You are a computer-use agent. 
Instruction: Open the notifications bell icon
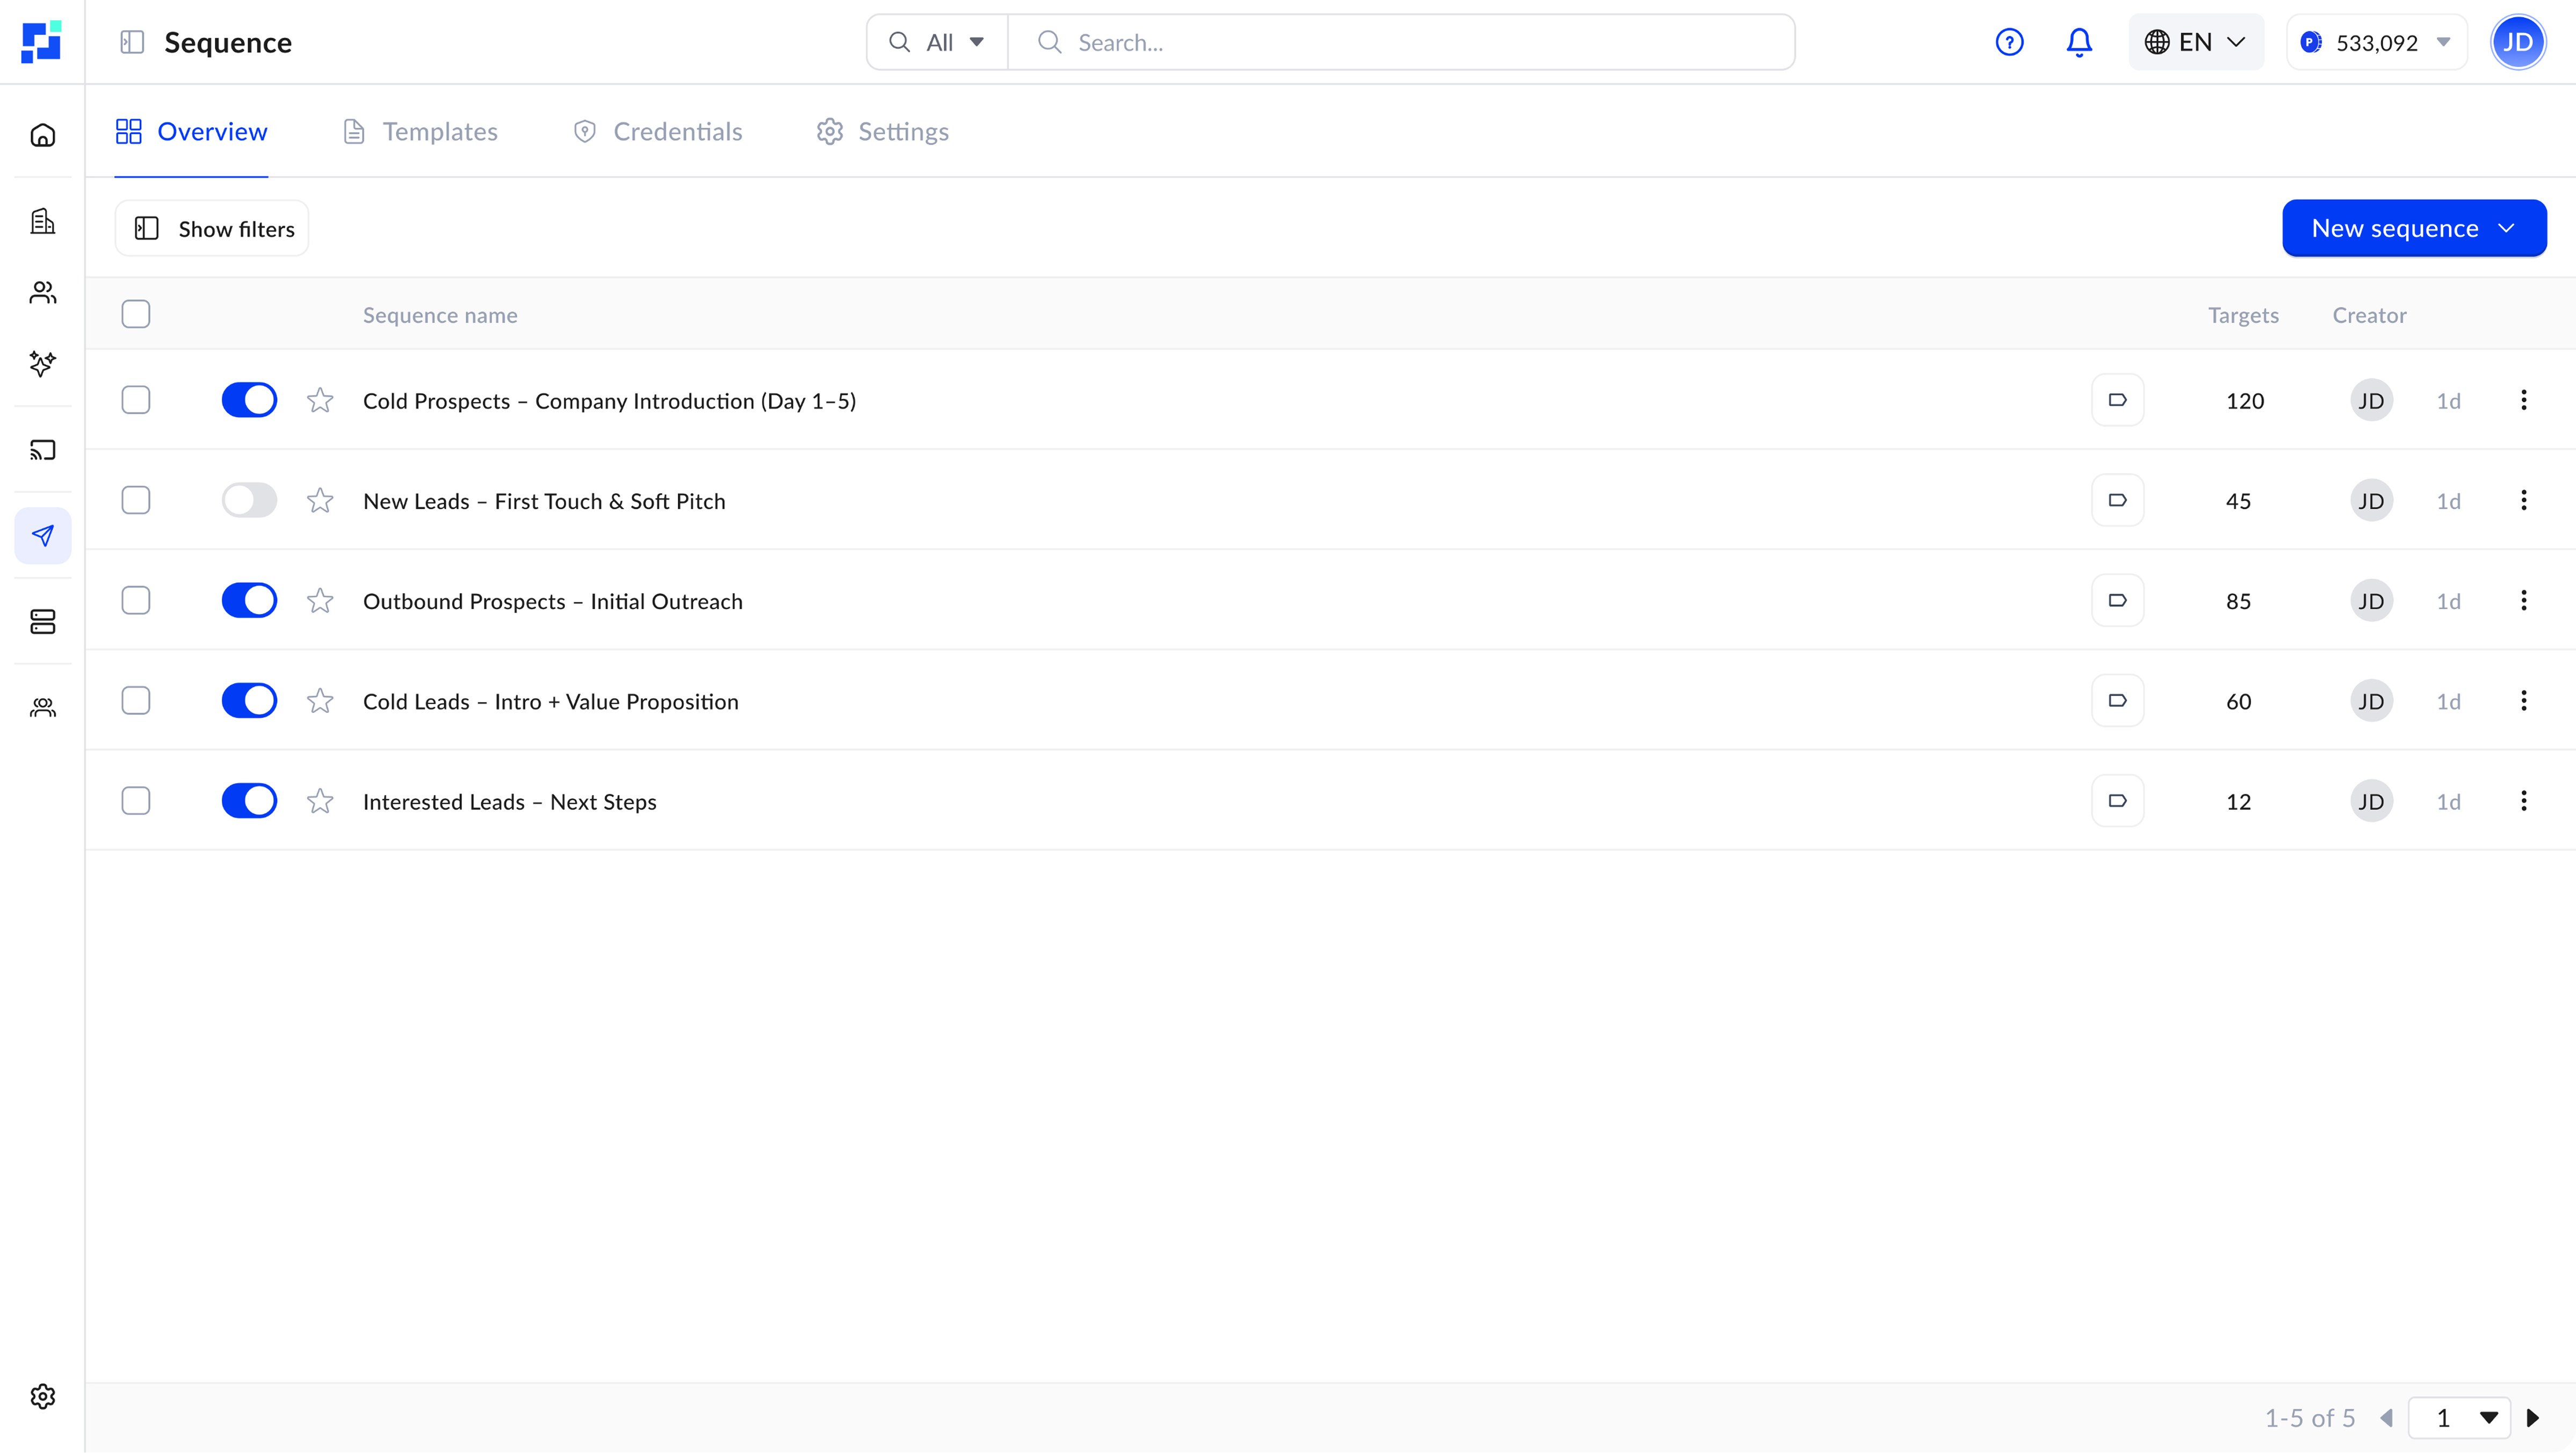(2080, 42)
